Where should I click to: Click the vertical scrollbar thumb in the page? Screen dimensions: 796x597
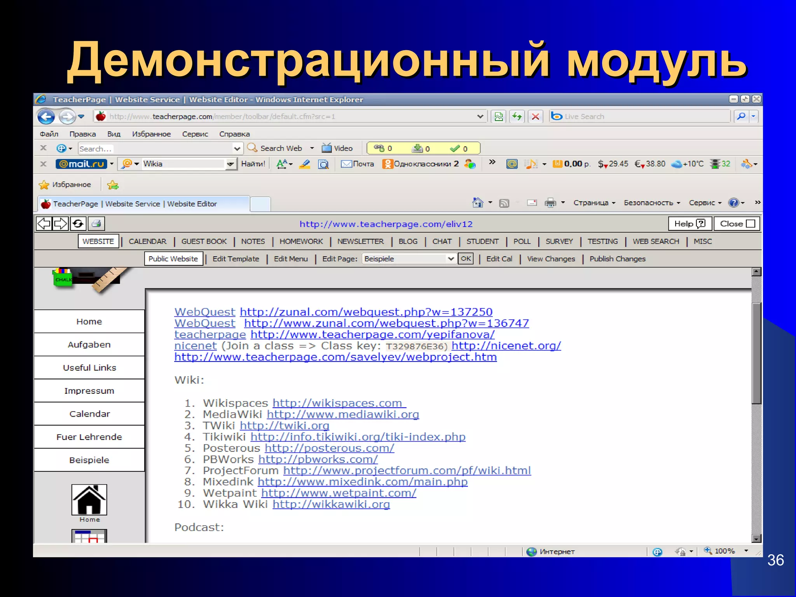(x=756, y=353)
